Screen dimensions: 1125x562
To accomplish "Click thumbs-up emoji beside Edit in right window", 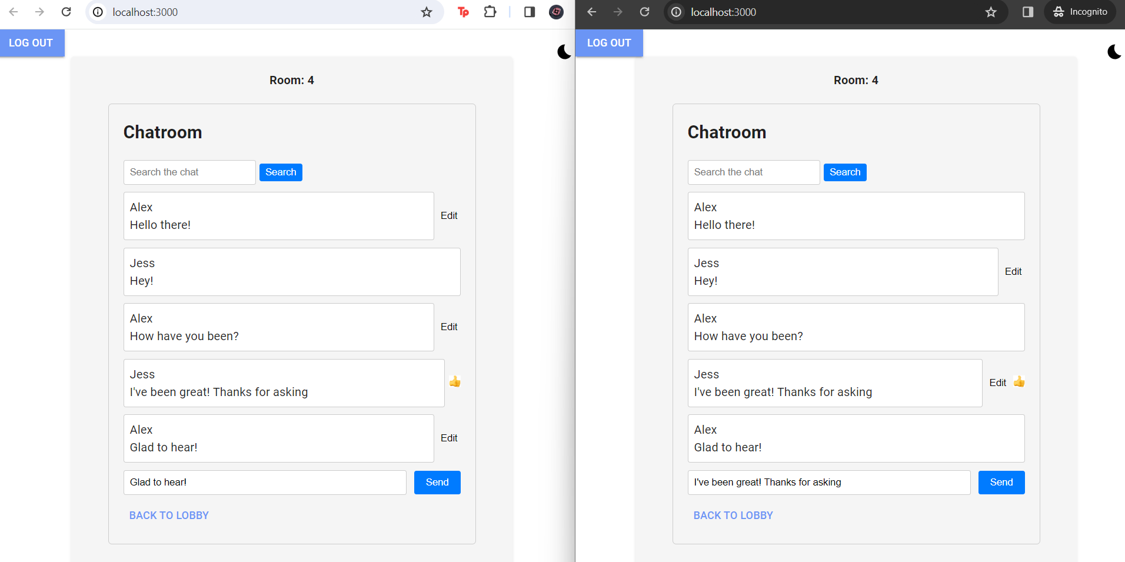I will tap(1019, 382).
